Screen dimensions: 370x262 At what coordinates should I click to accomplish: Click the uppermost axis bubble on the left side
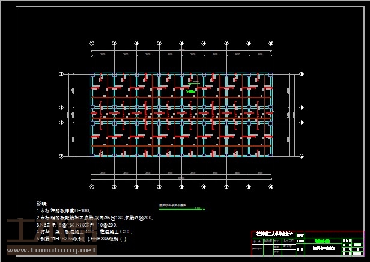point(61,74)
